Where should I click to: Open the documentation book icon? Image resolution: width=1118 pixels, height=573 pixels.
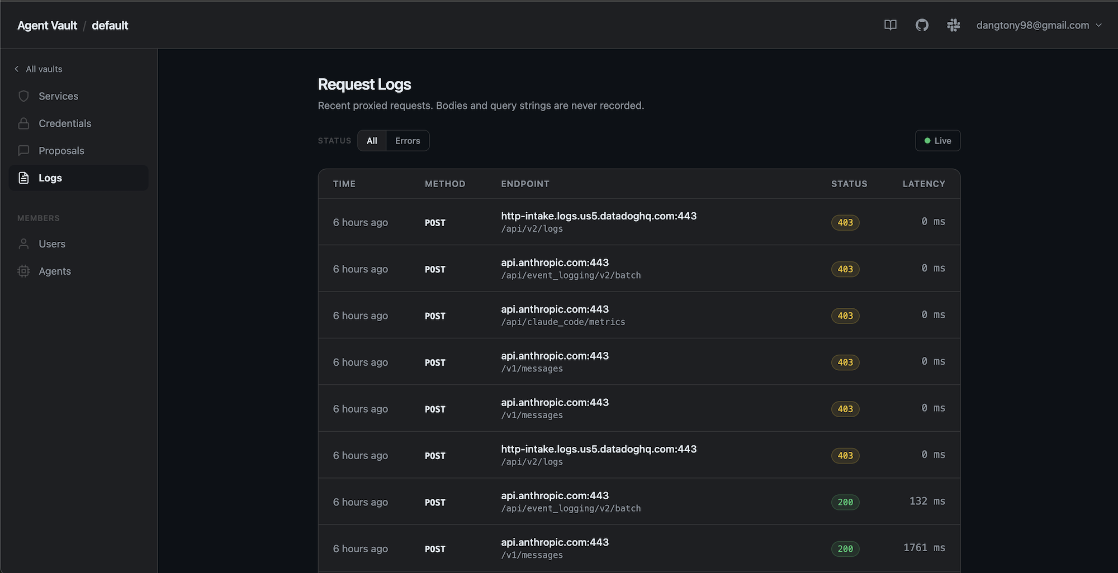pos(890,25)
